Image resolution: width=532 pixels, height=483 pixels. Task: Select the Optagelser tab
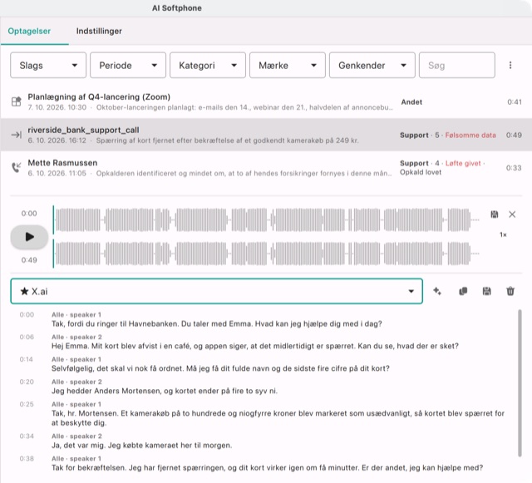click(x=29, y=31)
